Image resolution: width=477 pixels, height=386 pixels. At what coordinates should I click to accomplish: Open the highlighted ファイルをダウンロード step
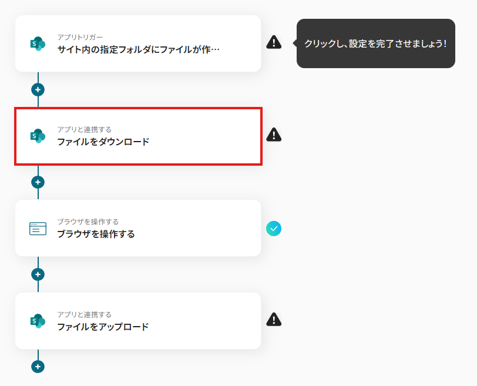[x=138, y=136]
